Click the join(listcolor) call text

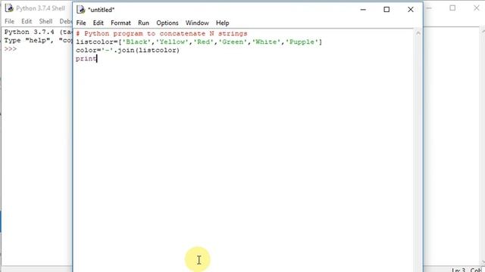pyautogui.click(x=149, y=51)
